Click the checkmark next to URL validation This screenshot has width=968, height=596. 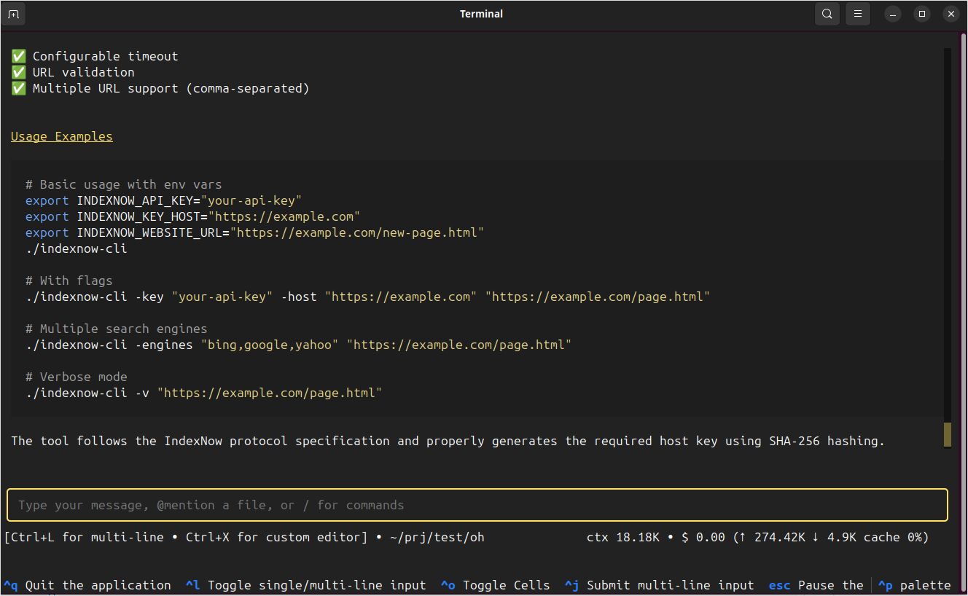tap(18, 71)
